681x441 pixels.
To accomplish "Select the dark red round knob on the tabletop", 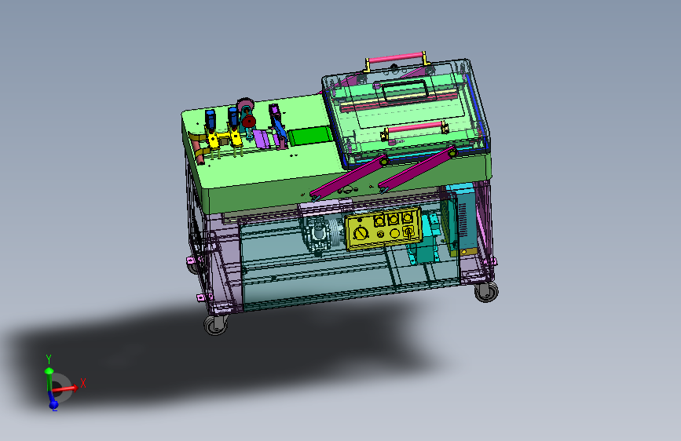I will pos(248,121).
